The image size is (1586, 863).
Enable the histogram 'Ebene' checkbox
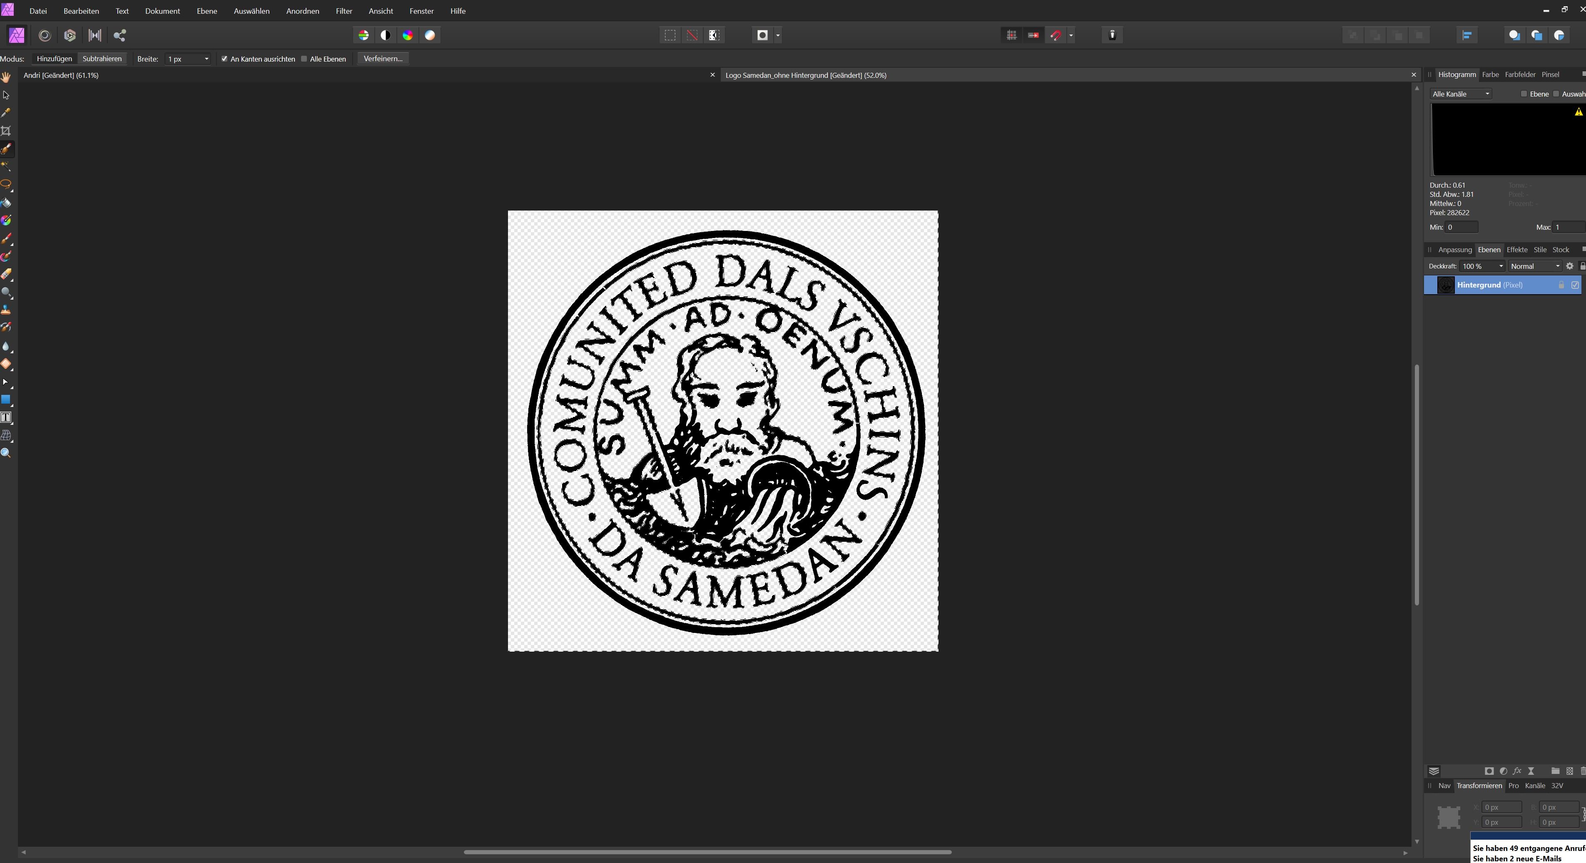[1524, 94]
